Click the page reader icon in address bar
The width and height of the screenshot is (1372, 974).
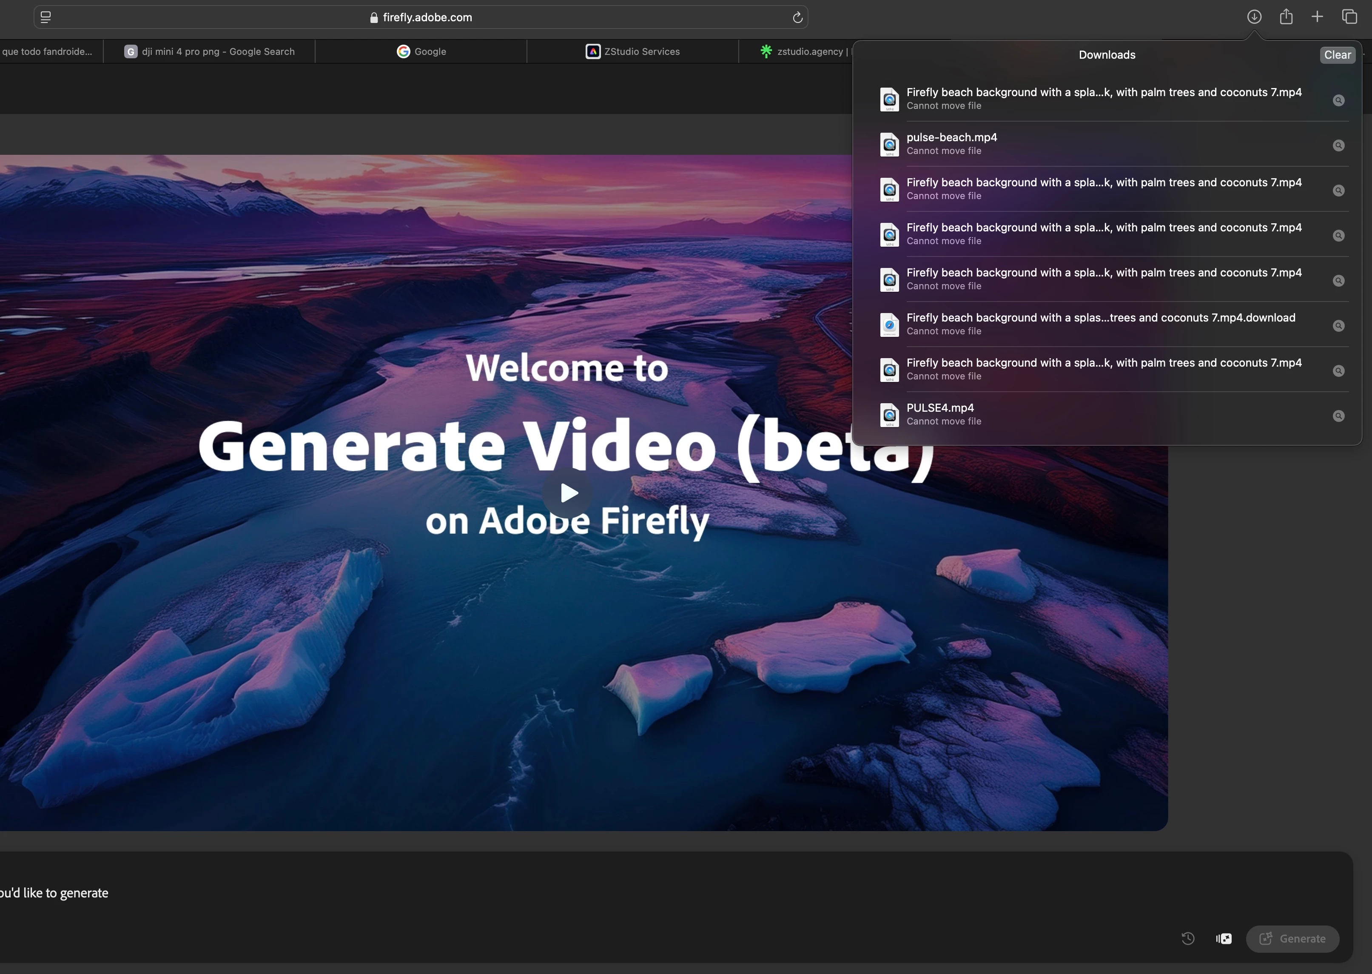pyautogui.click(x=46, y=17)
